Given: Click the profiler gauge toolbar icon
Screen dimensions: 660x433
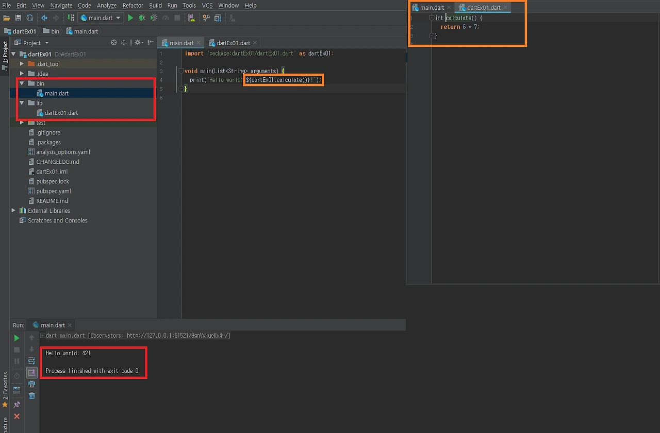Looking at the screenshot, I should tap(166, 18).
